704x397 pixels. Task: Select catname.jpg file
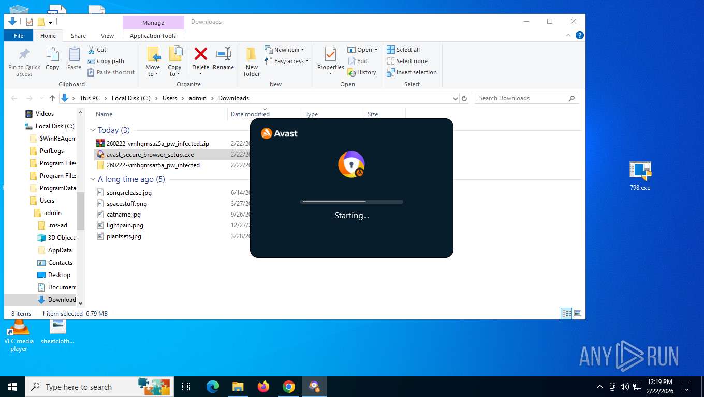(x=124, y=214)
